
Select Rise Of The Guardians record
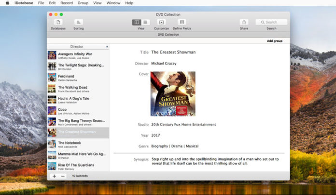pyautogui.click(x=78, y=166)
